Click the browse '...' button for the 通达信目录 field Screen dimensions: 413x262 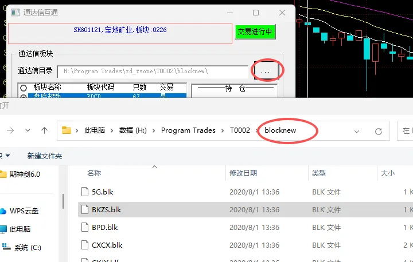[266, 71]
